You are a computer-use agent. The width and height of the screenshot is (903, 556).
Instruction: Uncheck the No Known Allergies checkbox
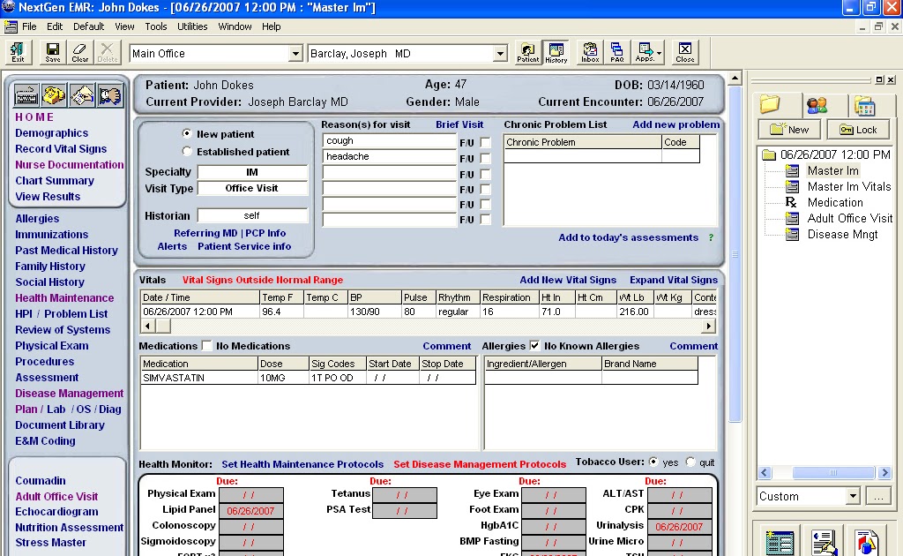pos(534,346)
